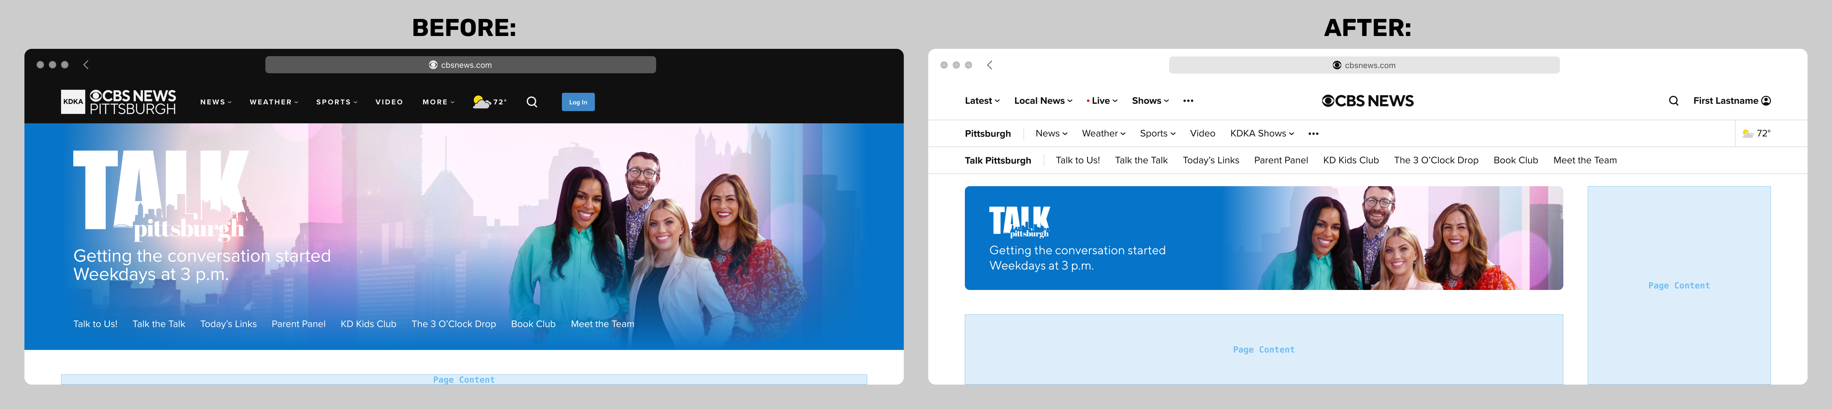Open the Shows dropdown in the After header
The height and width of the screenshot is (409, 1832).
click(x=1149, y=100)
